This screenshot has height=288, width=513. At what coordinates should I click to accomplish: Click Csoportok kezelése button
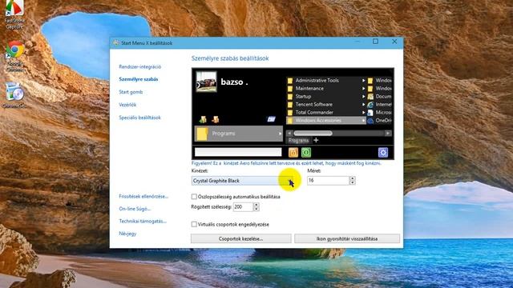[x=240, y=238]
